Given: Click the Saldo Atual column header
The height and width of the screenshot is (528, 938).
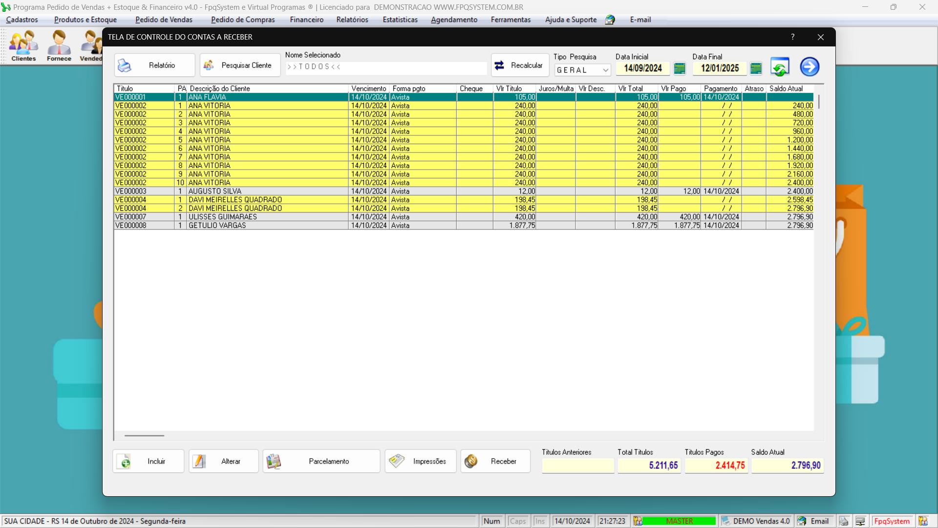Looking at the screenshot, I should tap(790, 88).
